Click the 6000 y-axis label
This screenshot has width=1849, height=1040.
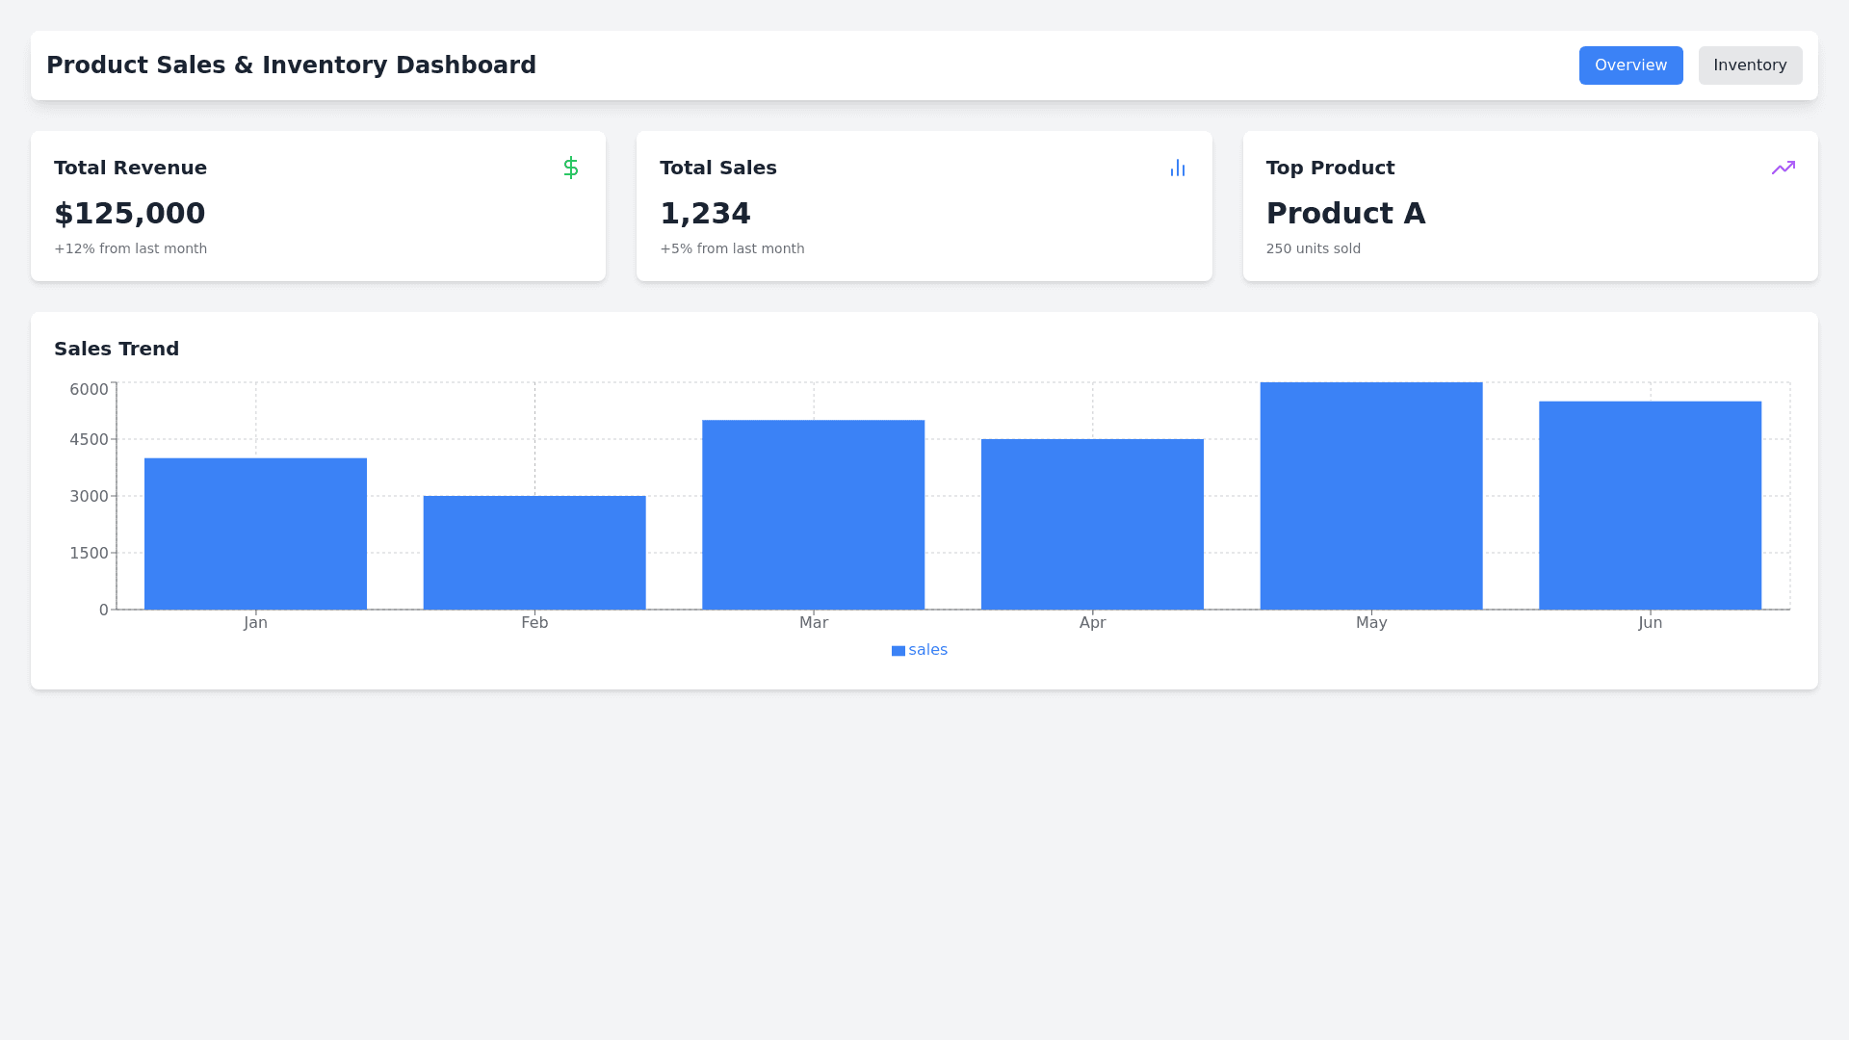pyautogui.click(x=89, y=389)
